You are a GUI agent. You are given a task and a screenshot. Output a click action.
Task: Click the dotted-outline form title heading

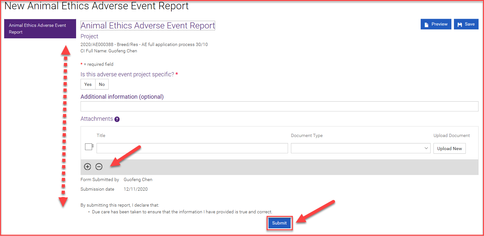[x=148, y=26]
